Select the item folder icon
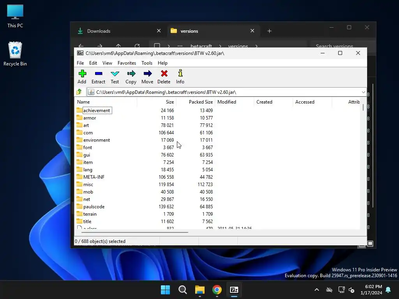 (x=79, y=162)
